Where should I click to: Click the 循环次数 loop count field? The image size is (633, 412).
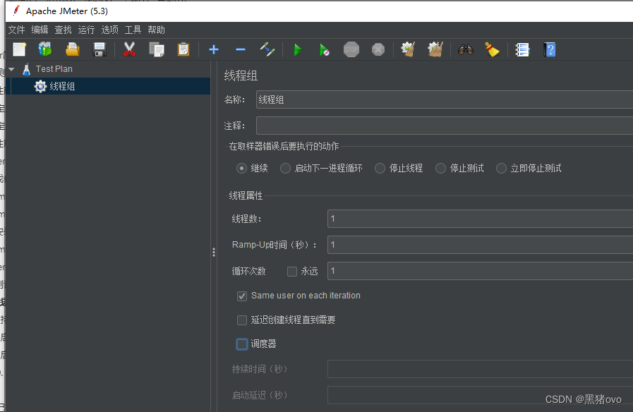(x=480, y=271)
